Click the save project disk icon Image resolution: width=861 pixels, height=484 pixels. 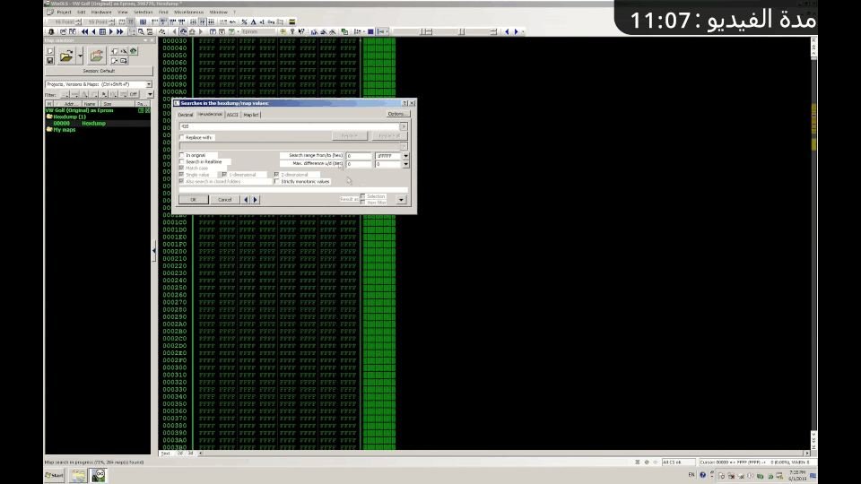tap(50, 60)
